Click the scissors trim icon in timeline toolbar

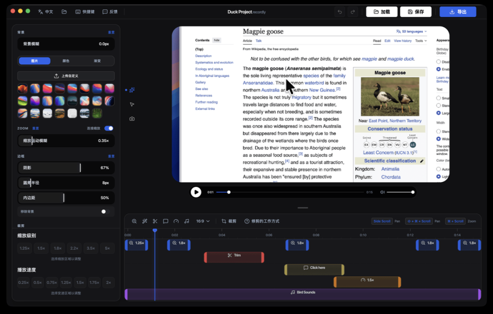coord(155,221)
